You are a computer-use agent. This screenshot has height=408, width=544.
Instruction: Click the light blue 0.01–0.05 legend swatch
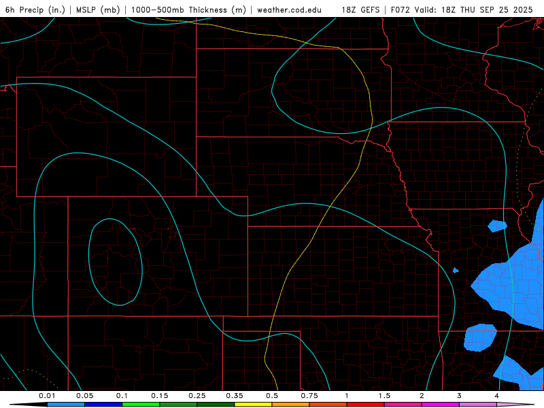click(x=66, y=405)
